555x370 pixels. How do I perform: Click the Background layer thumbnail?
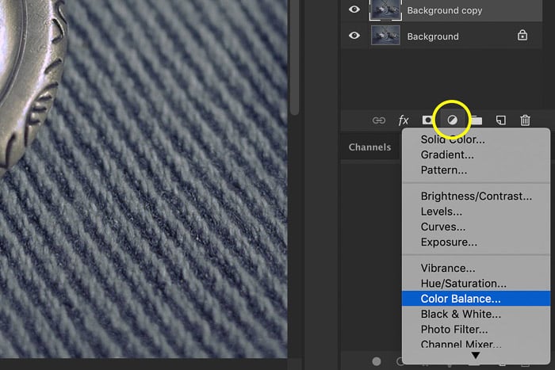(x=385, y=36)
